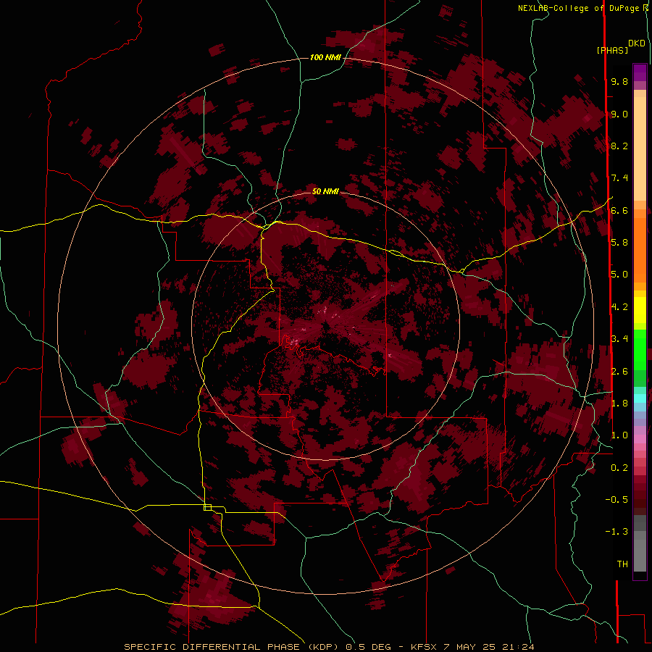Click the 2.6 scale value
Image resolution: width=652 pixels, height=652 pixels.
point(619,372)
